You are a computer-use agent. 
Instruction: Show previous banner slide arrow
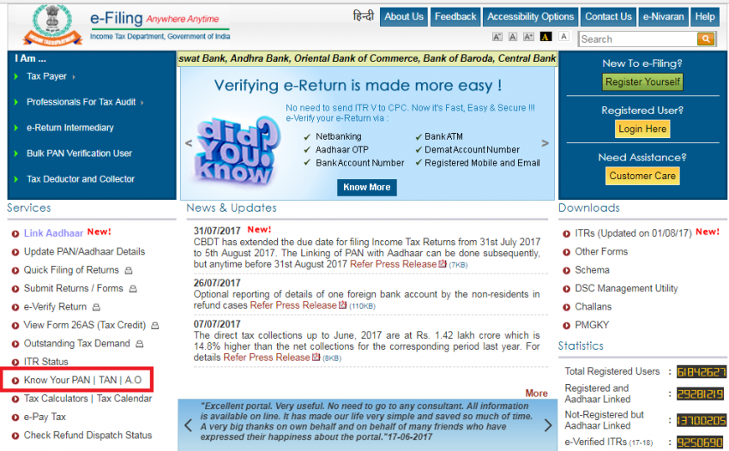pyautogui.click(x=186, y=144)
